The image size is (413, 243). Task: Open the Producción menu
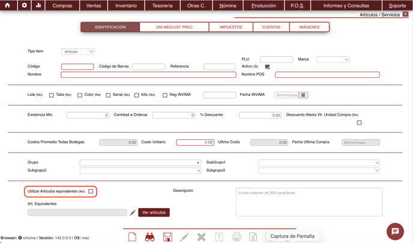pyautogui.click(x=264, y=5)
